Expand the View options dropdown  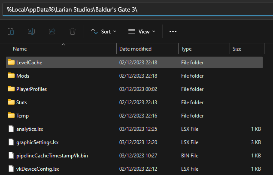tap(142, 31)
